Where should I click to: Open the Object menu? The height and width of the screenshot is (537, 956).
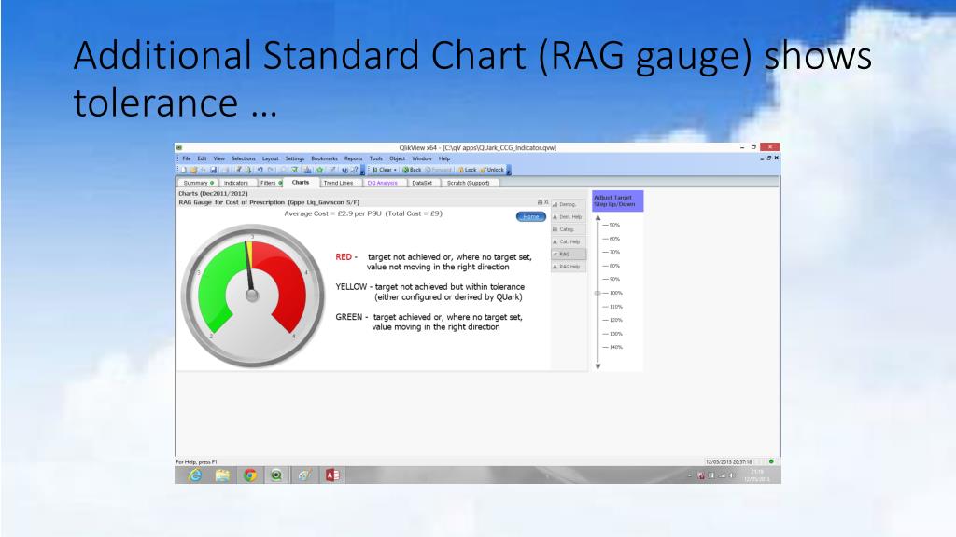point(398,158)
